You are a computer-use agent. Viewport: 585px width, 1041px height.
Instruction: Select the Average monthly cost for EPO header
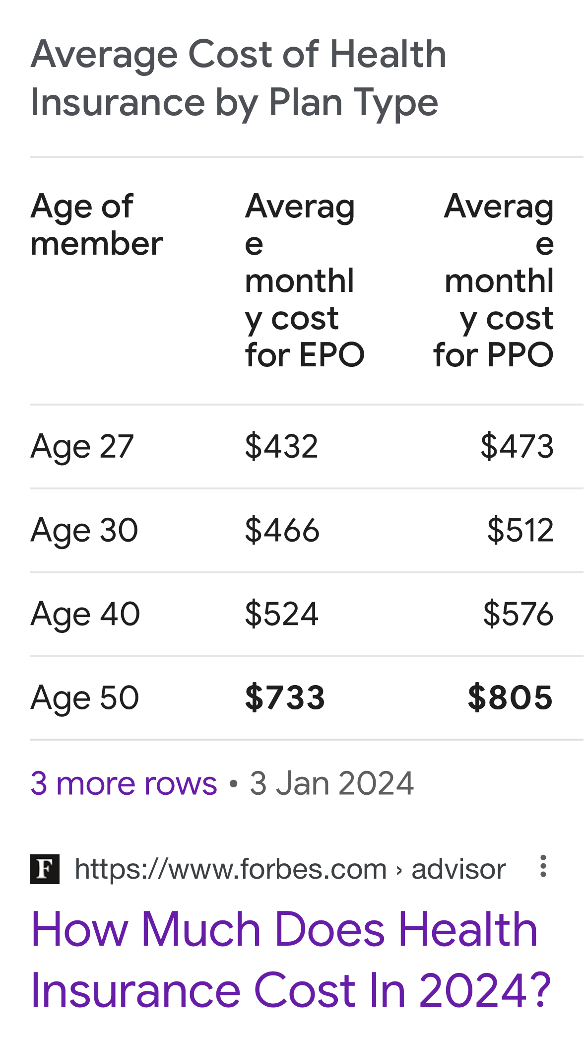(x=305, y=280)
